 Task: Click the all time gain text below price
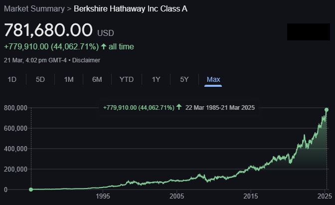pyautogui.click(x=69, y=46)
